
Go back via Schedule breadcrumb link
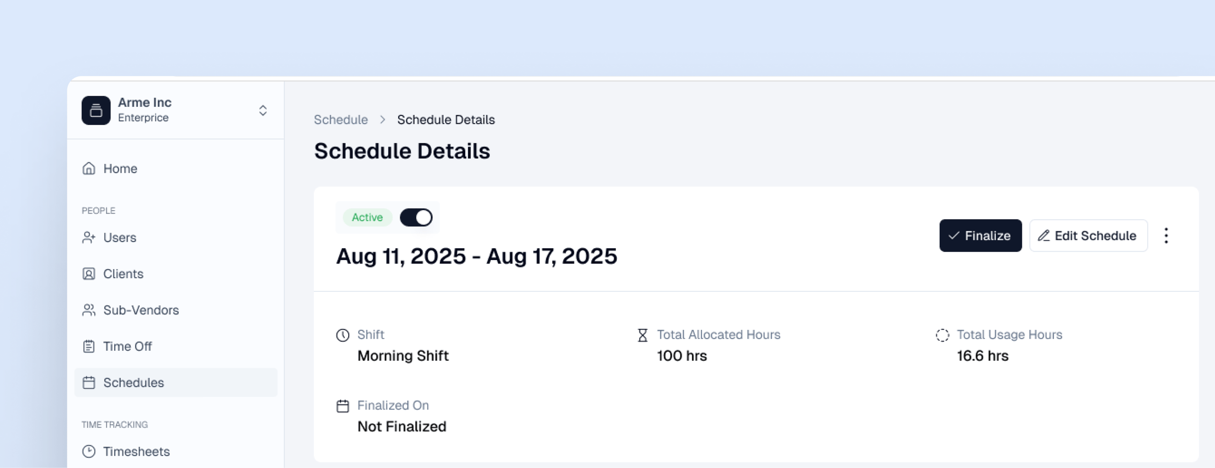pos(341,120)
